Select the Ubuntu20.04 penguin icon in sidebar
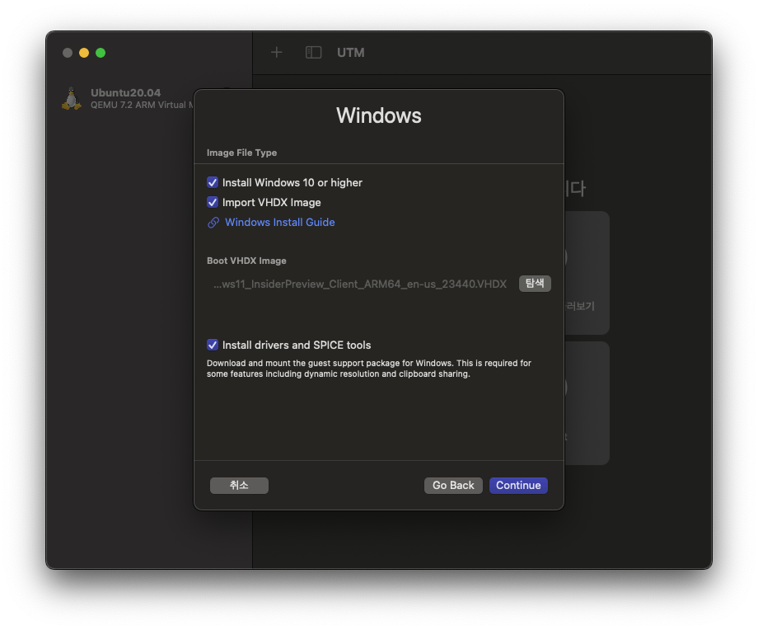This screenshot has width=758, height=630. click(x=72, y=98)
